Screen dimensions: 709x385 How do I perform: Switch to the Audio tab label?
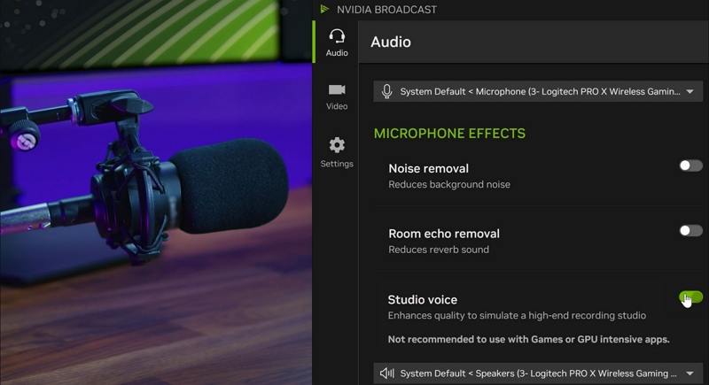tap(337, 53)
